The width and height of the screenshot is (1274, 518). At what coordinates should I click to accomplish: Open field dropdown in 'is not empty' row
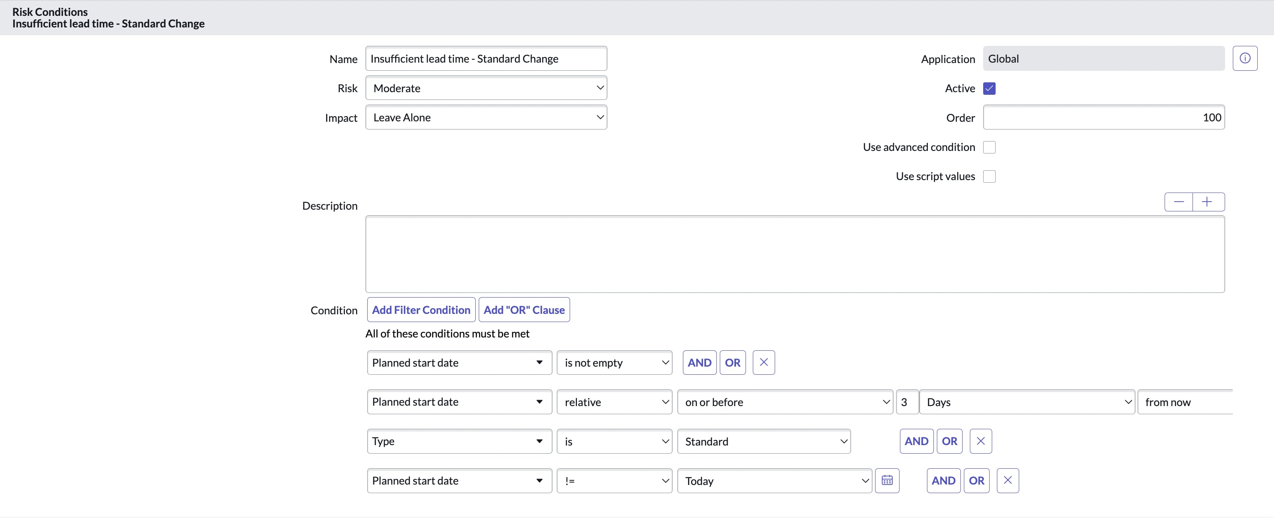[x=459, y=362]
